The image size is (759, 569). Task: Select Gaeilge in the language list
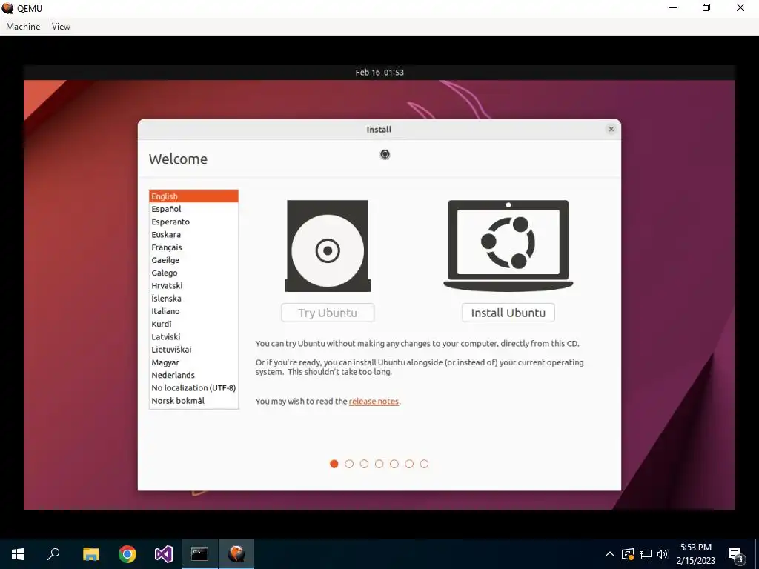click(193, 260)
